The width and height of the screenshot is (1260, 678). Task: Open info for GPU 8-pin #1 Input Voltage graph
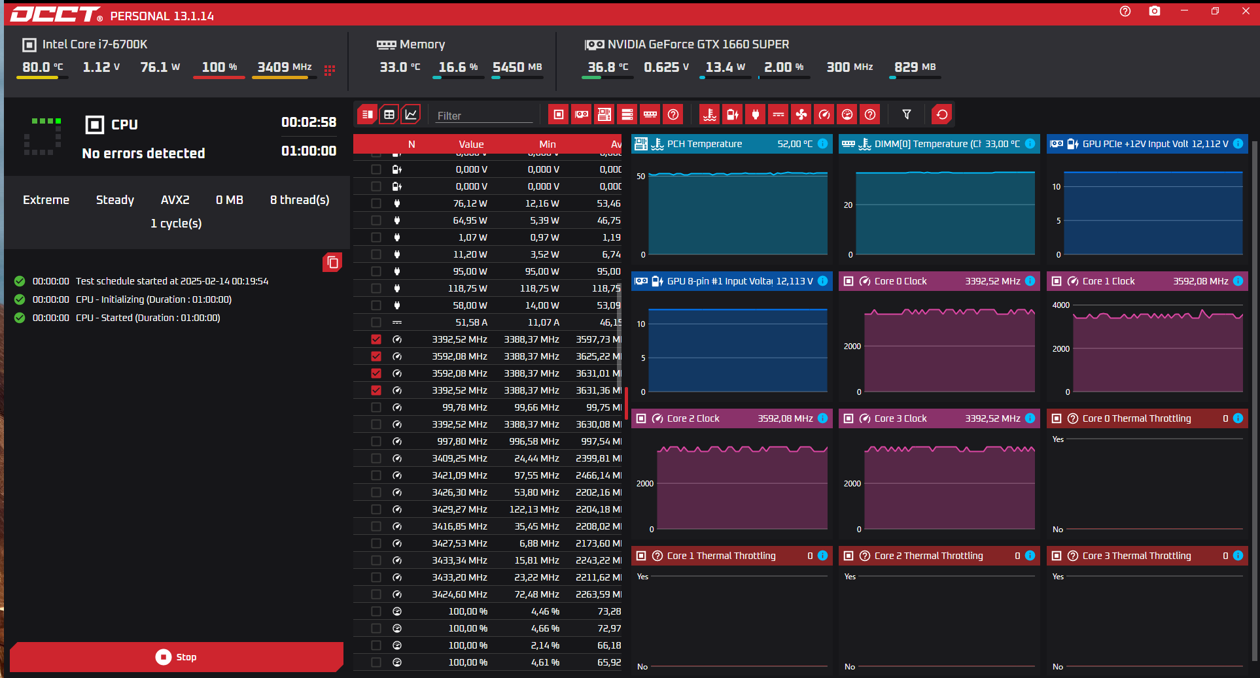click(x=823, y=281)
